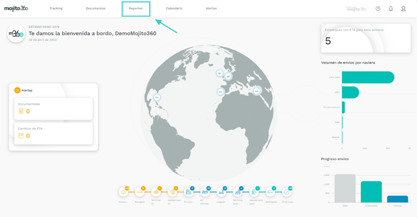Image resolution: width=417 pixels, height=217 pixels.
Task: Select the Recogido truck status icon
Action: click(x=139, y=192)
